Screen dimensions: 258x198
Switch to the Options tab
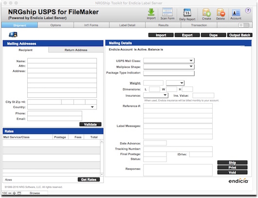(x=55, y=25)
